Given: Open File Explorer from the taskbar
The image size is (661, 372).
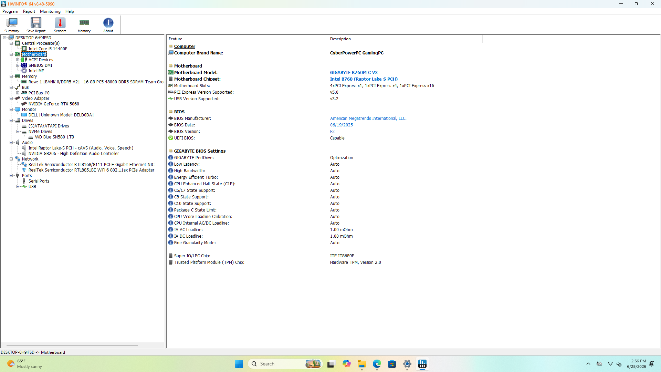Looking at the screenshot, I should point(361,364).
